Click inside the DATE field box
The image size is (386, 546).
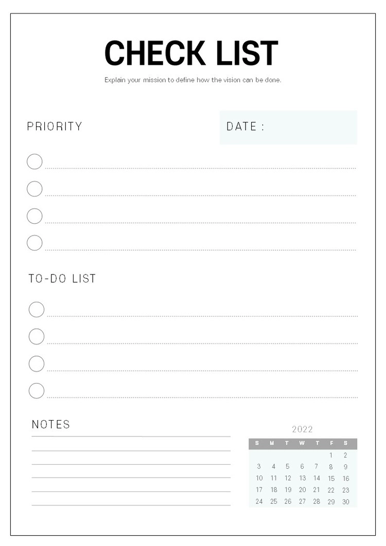pos(309,128)
